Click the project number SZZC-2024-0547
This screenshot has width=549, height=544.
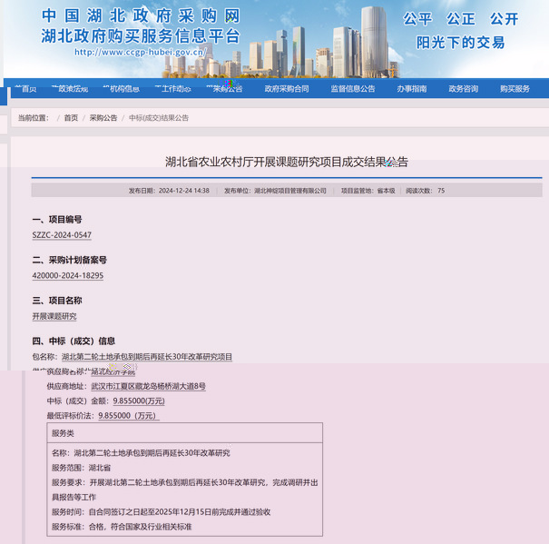62,235
